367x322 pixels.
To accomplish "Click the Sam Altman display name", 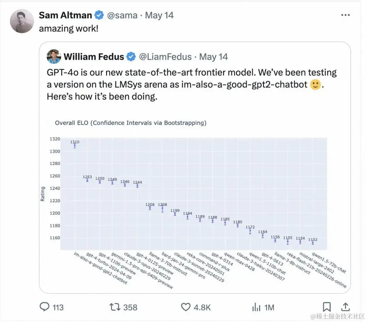I will click(65, 15).
